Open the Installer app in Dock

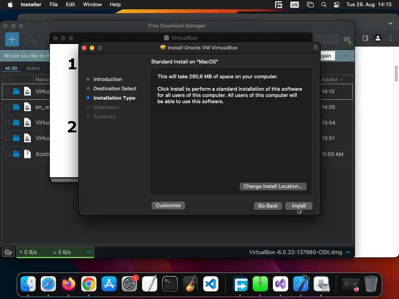point(321,284)
